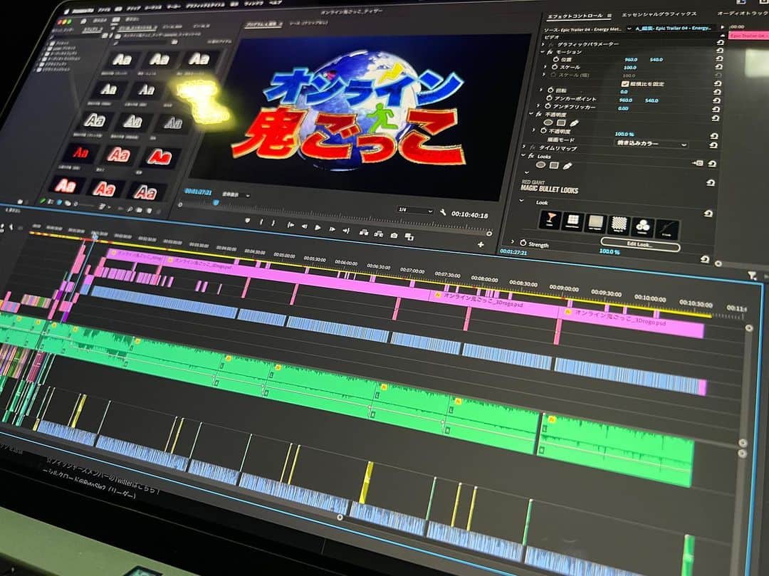769x576 pixels.
Task: Open the button editor plus icon
Action: point(481,244)
